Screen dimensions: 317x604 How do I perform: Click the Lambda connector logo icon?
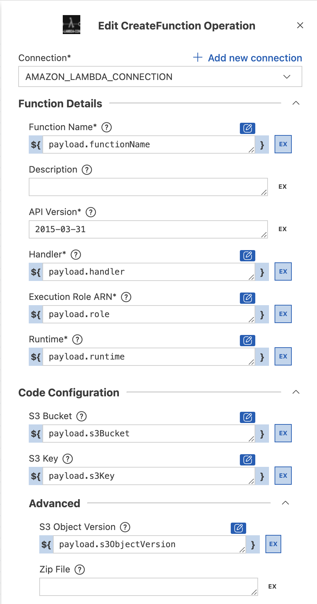point(72,25)
